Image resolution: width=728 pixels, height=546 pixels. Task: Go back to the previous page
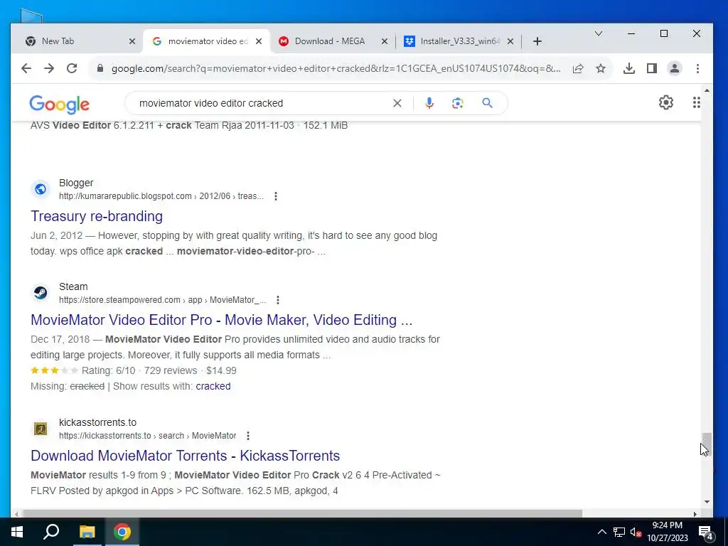pos(26,69)
